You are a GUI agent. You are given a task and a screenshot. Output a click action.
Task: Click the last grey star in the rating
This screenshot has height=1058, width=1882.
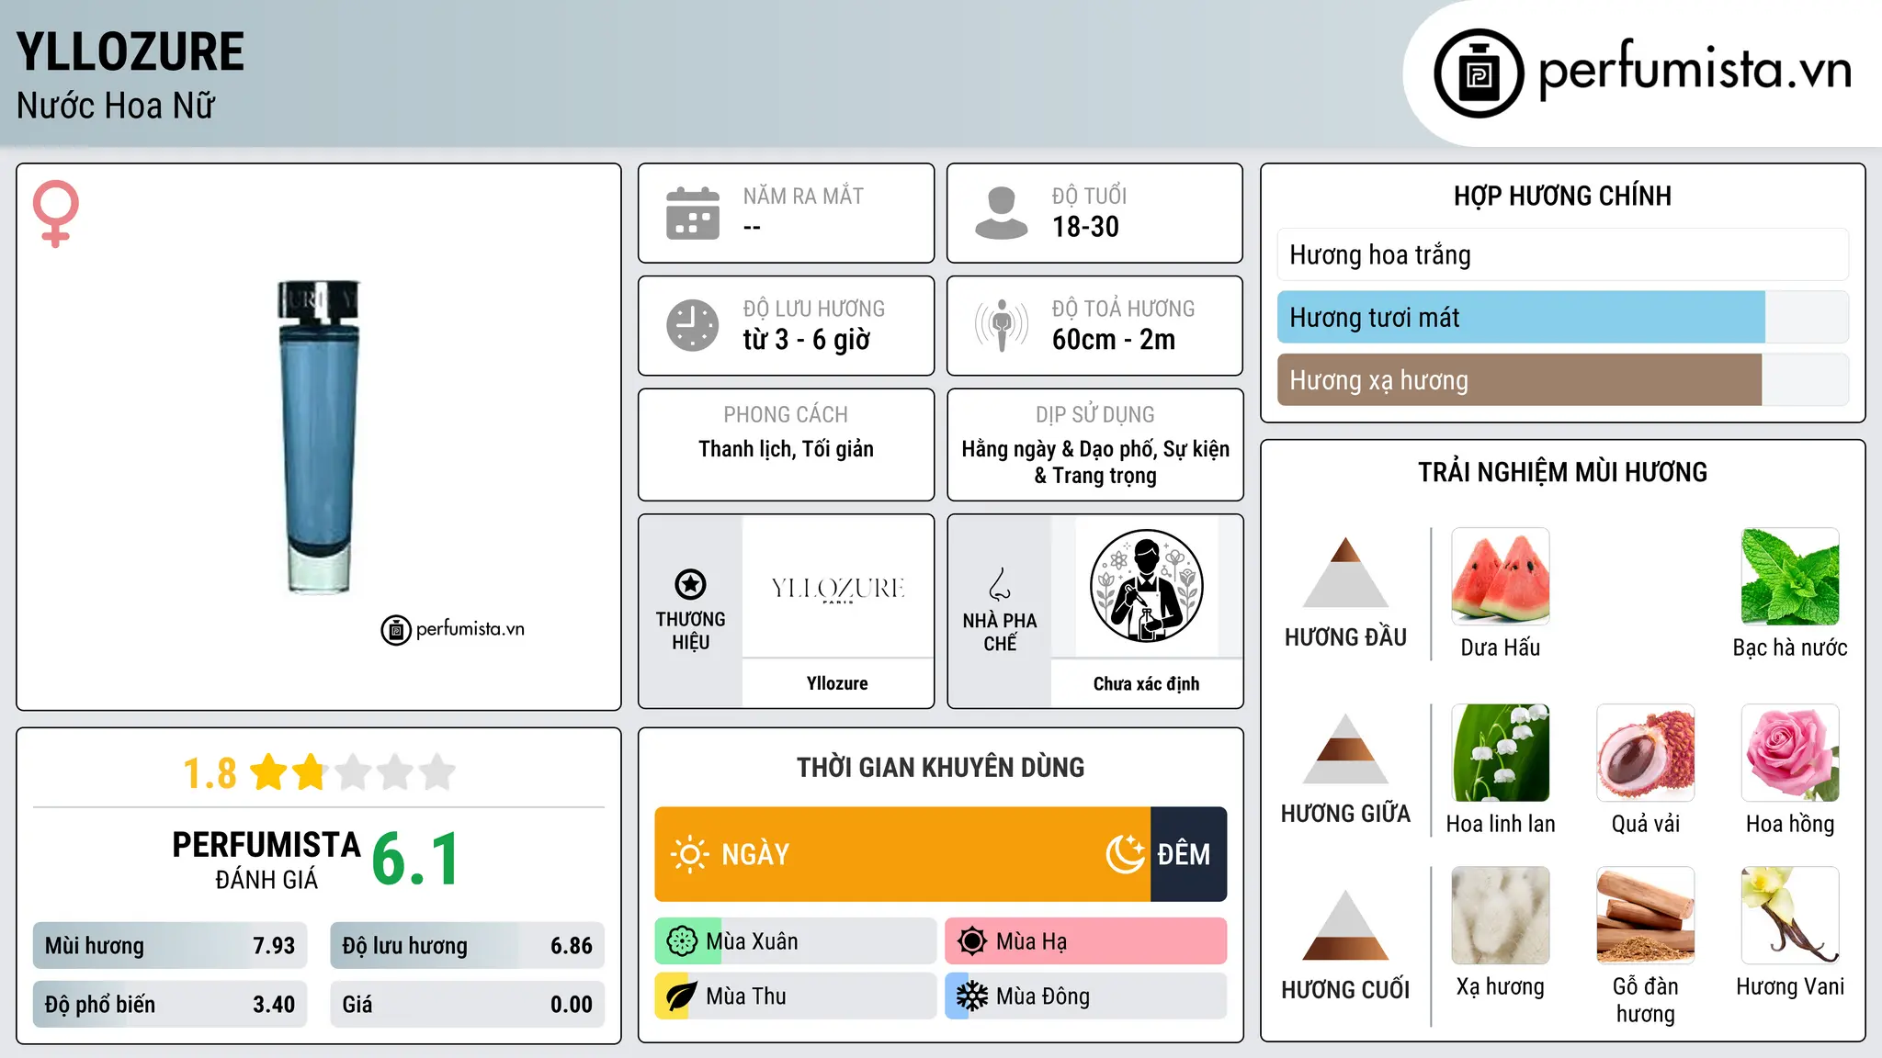pyautogui.click(x=437, y=772)
